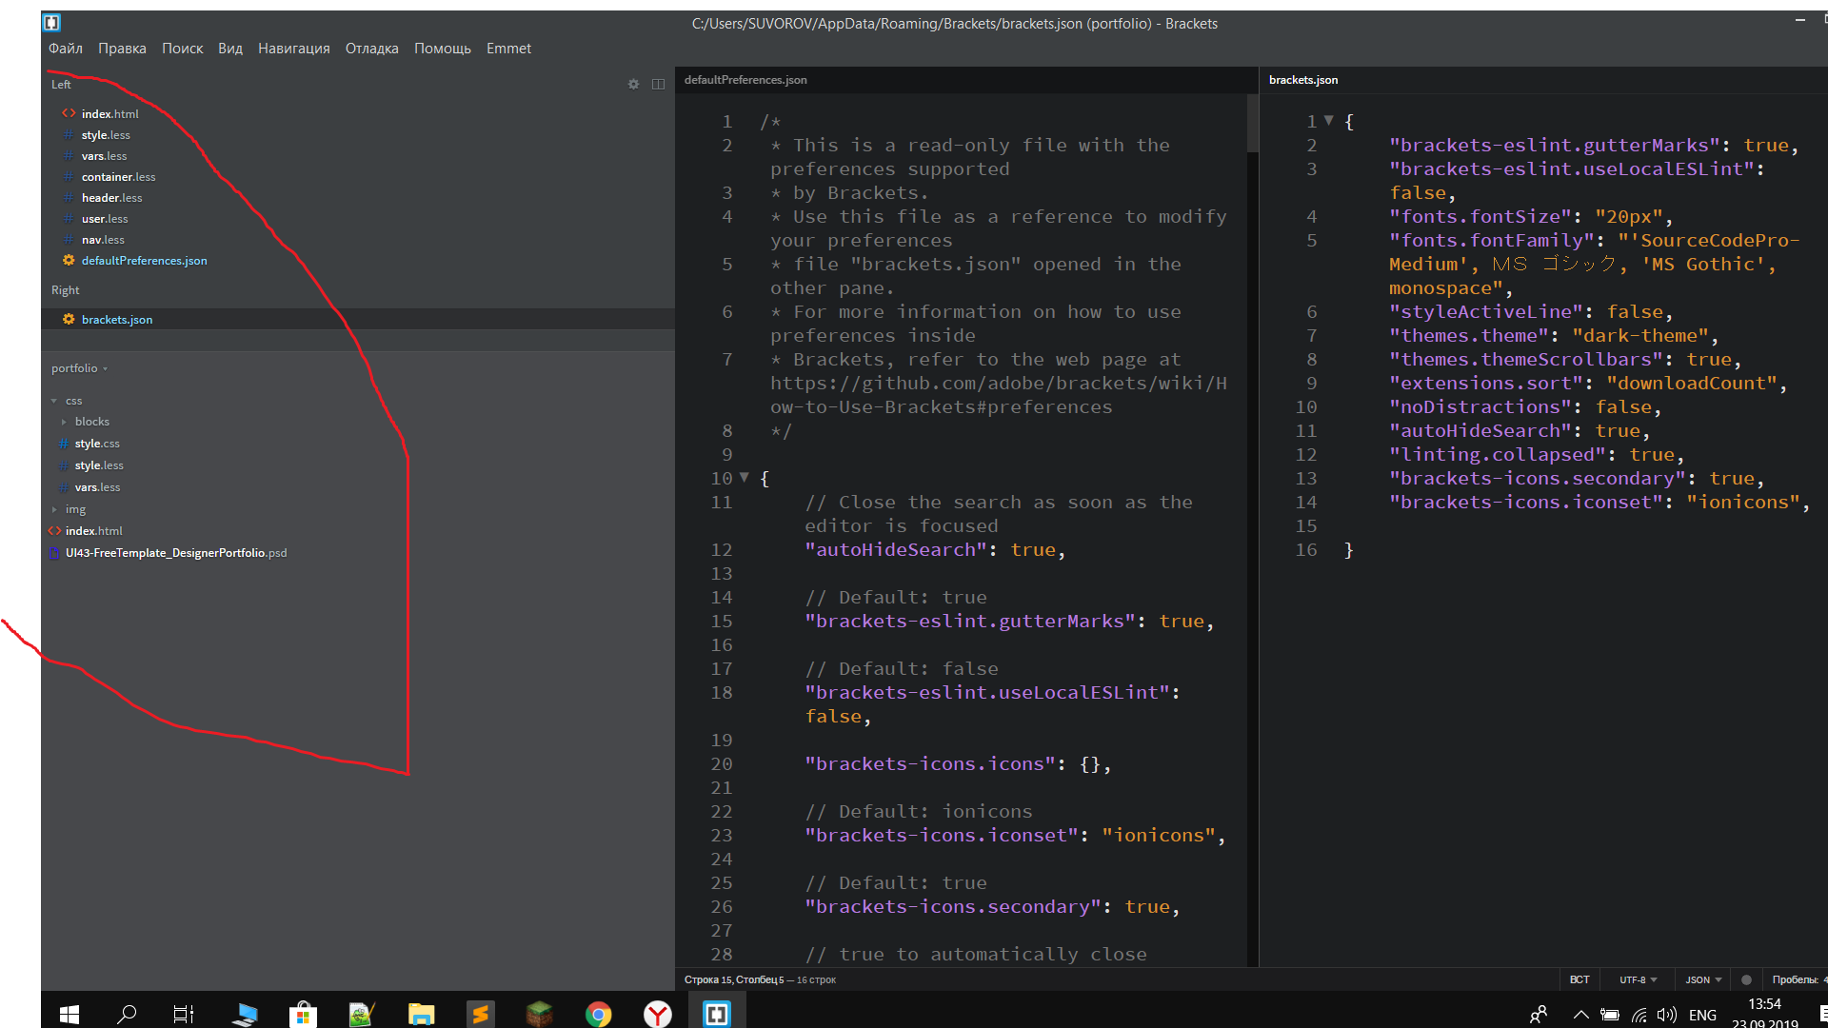Click the linting status circle indicator

(x=1746, y=979)
